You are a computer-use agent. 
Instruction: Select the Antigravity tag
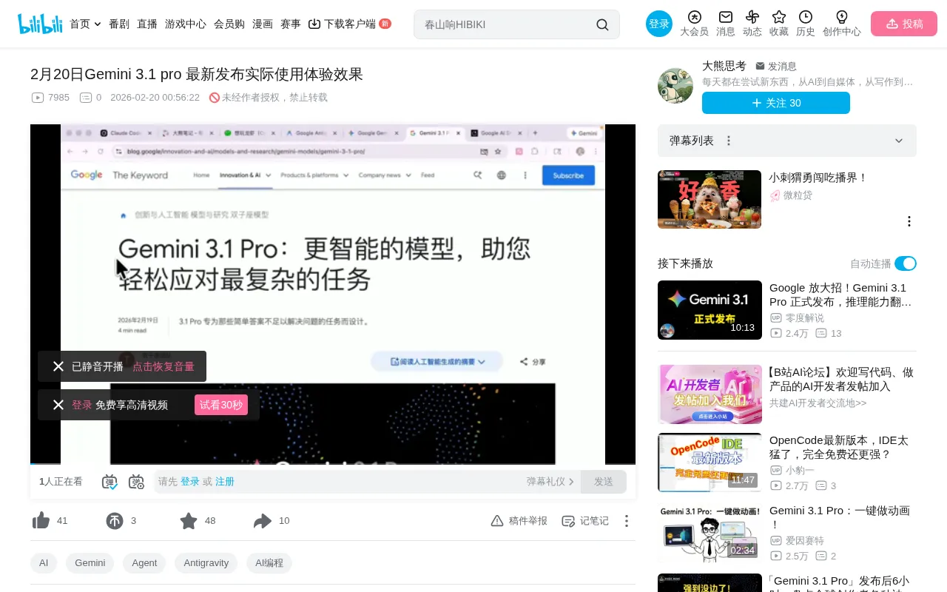206,563
